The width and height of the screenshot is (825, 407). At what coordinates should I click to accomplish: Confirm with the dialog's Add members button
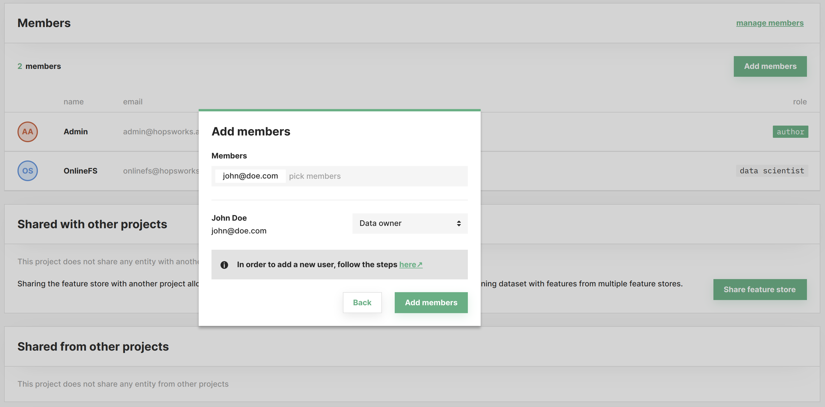click(431, 302)
